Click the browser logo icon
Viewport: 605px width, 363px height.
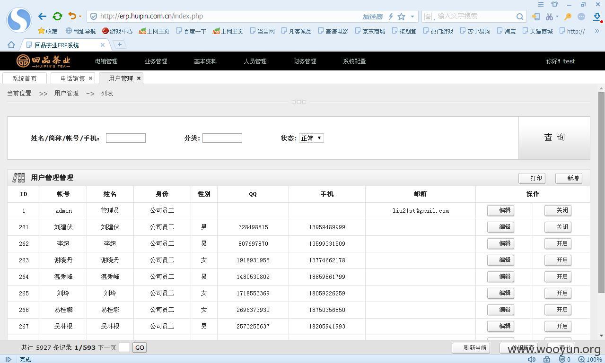pyautogui.click(x=19, y=20)
